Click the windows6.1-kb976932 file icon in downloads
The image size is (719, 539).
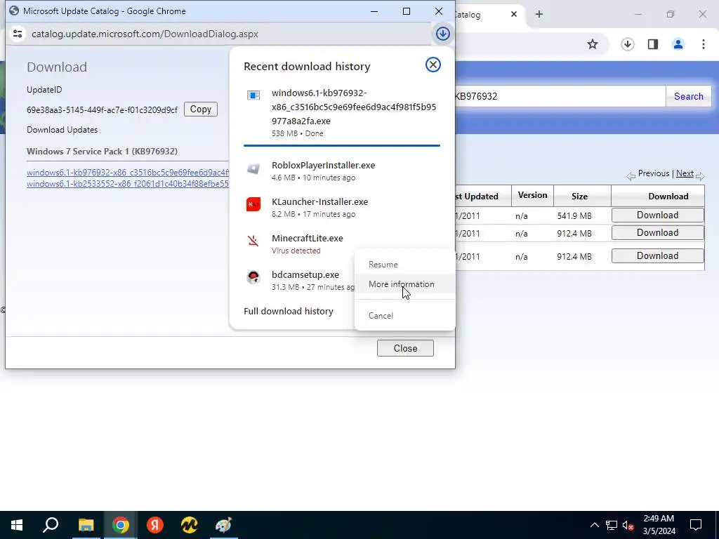pyautogui.click(x=253, y=95)
